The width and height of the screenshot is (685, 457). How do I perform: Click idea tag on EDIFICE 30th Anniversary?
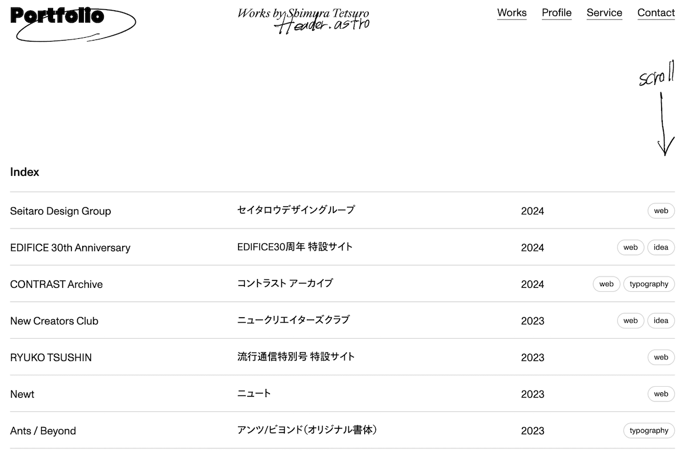661,247
